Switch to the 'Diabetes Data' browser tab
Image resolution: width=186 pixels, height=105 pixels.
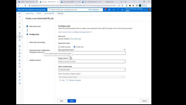pyautogui.click(x=112, y=2)
